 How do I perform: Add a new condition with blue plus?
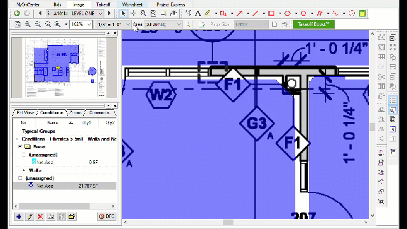click(x=18, y=216)
